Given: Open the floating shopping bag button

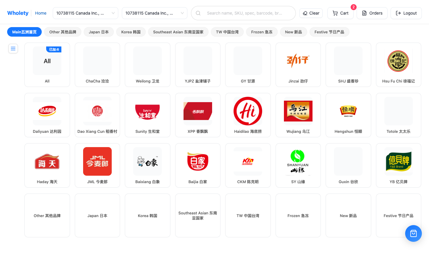Looking at the screenshot, I should click(x=414, y=233).
